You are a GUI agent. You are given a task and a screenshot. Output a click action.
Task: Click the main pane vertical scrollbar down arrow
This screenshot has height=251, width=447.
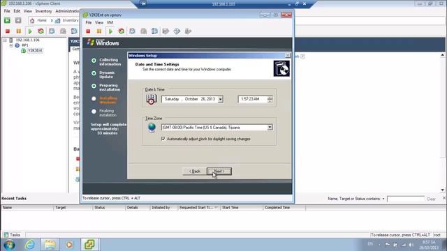442,190
